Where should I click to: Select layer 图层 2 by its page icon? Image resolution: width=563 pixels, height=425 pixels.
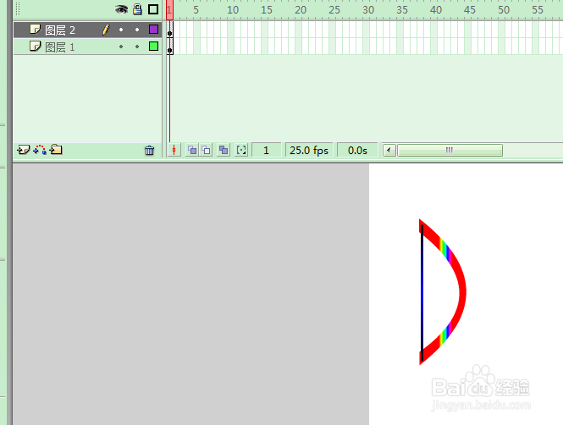click(35, 29)
